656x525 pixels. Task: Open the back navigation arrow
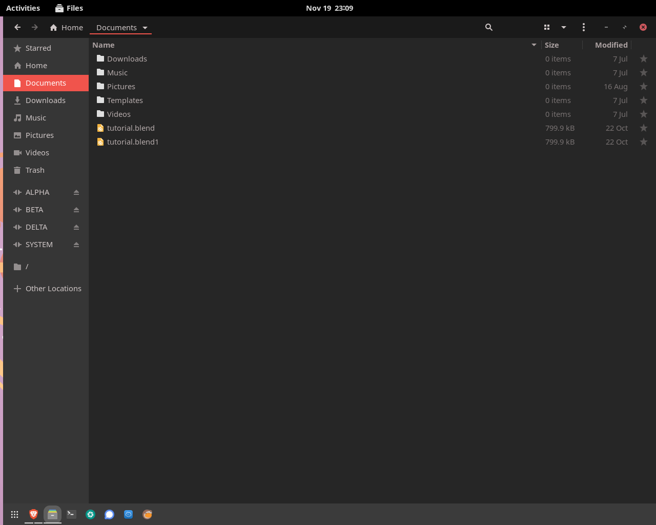click(x=17, y=27)
